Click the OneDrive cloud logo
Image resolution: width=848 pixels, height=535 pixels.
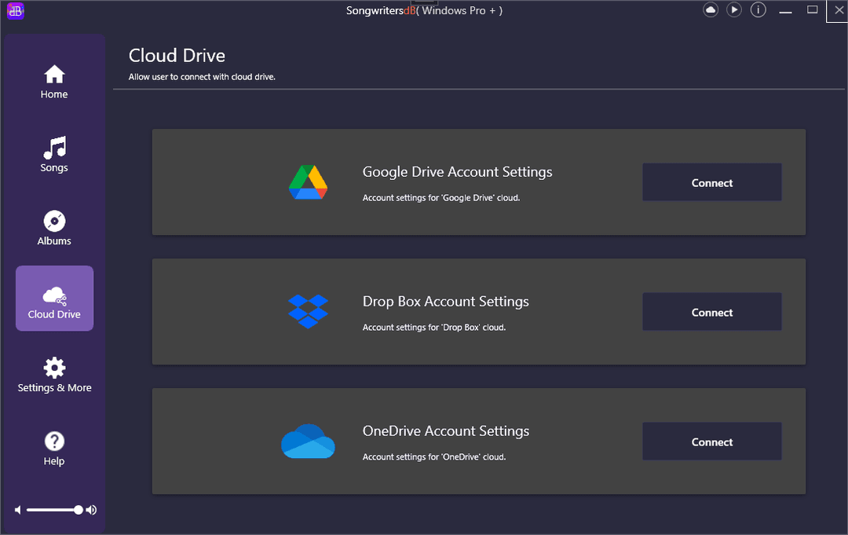(x=308, y=441)
